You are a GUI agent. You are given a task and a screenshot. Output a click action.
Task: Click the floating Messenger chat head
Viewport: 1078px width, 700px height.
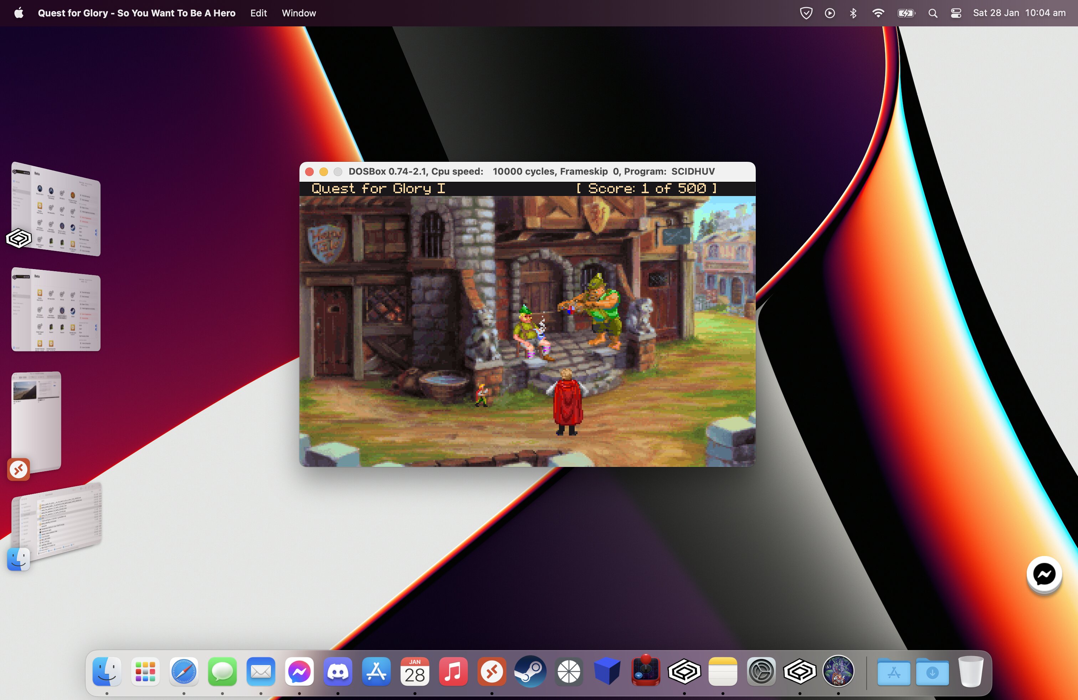[x=1044, y=574]
